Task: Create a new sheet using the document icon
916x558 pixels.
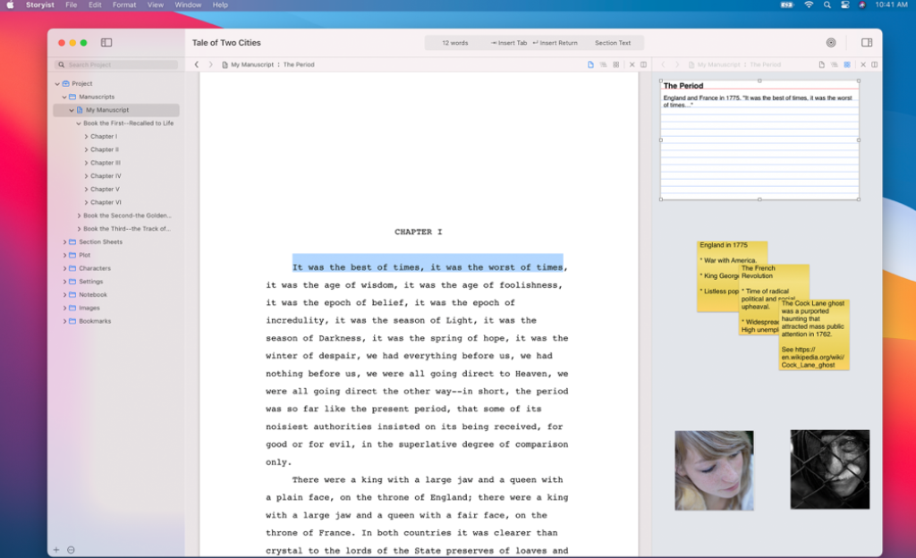Action: 589,64
